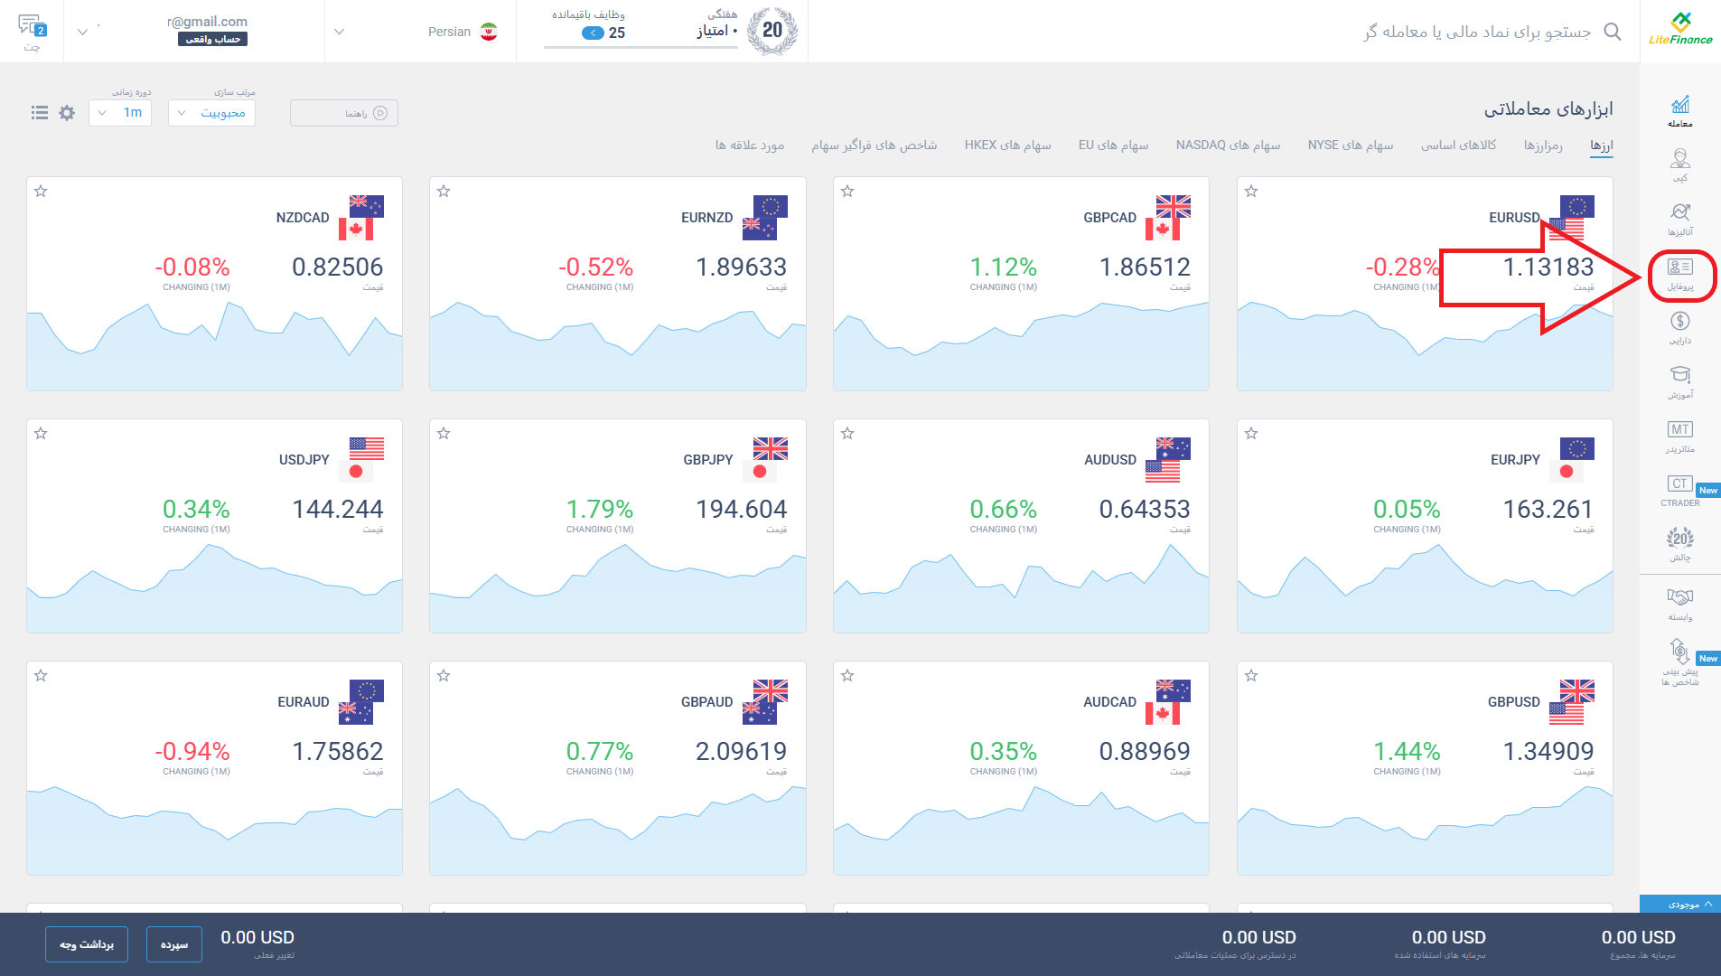Switch to the کالاهای اساسی tab
The height and width of the screenshot is (976, 1721).
(1458, 145)
